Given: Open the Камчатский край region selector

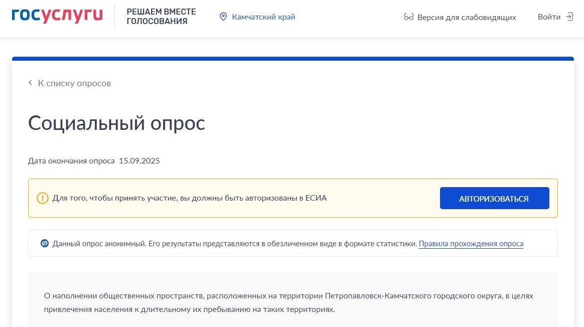Looking at the screenshot, I should coord(263,17).
